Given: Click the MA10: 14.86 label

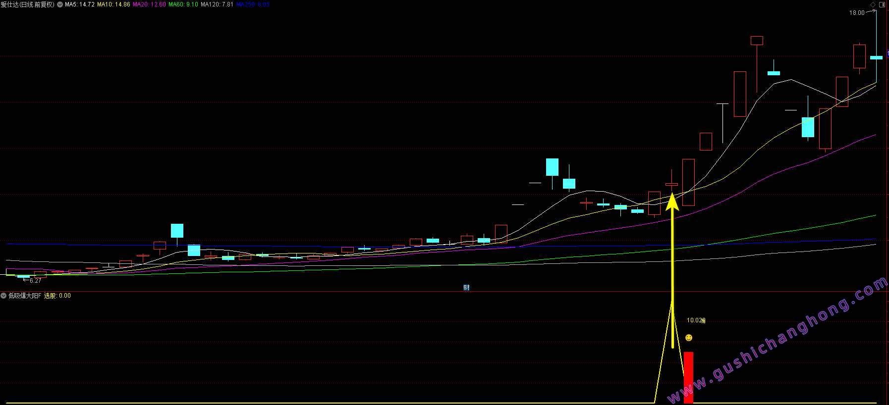Looking at the screenshot, I should coord(113,4).
